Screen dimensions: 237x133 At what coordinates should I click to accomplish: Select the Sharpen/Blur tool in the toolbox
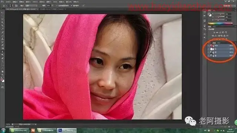coord(2,52)
